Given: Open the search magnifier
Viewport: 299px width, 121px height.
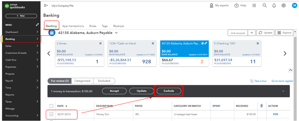Looking at the screenshot, I should pos(265,5).
